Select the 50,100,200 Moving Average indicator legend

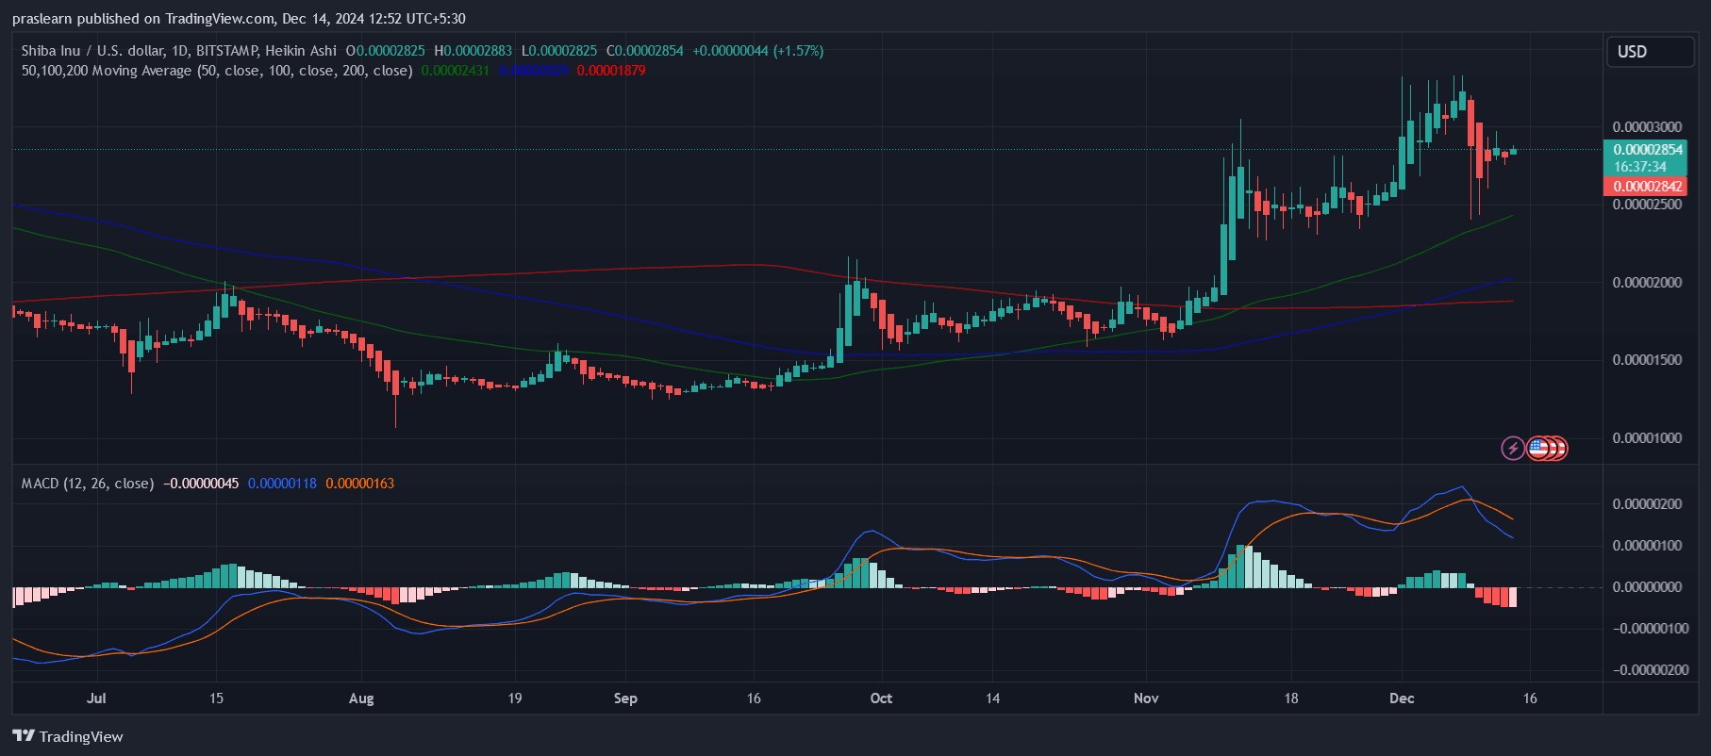click(x=217, y=71)
